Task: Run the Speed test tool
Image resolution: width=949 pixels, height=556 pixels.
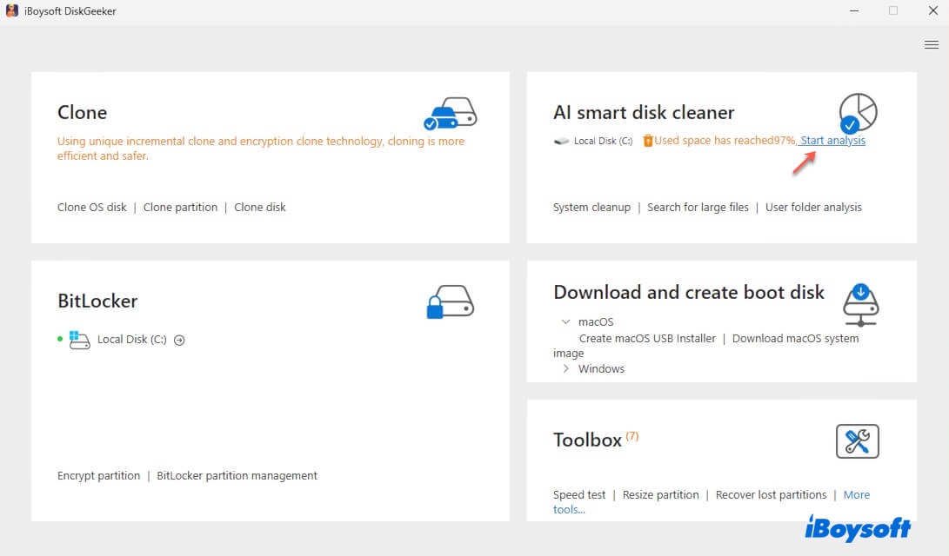Action: (x=579, y=495)
